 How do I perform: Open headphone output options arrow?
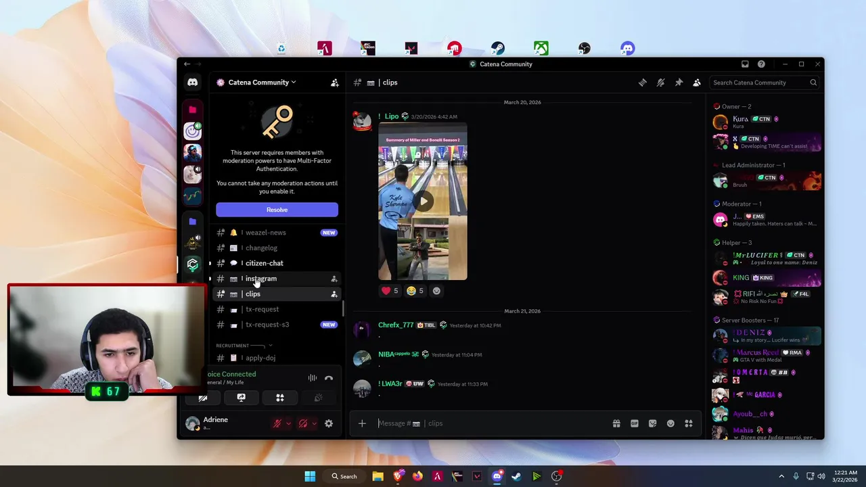(x=314, y=423)
